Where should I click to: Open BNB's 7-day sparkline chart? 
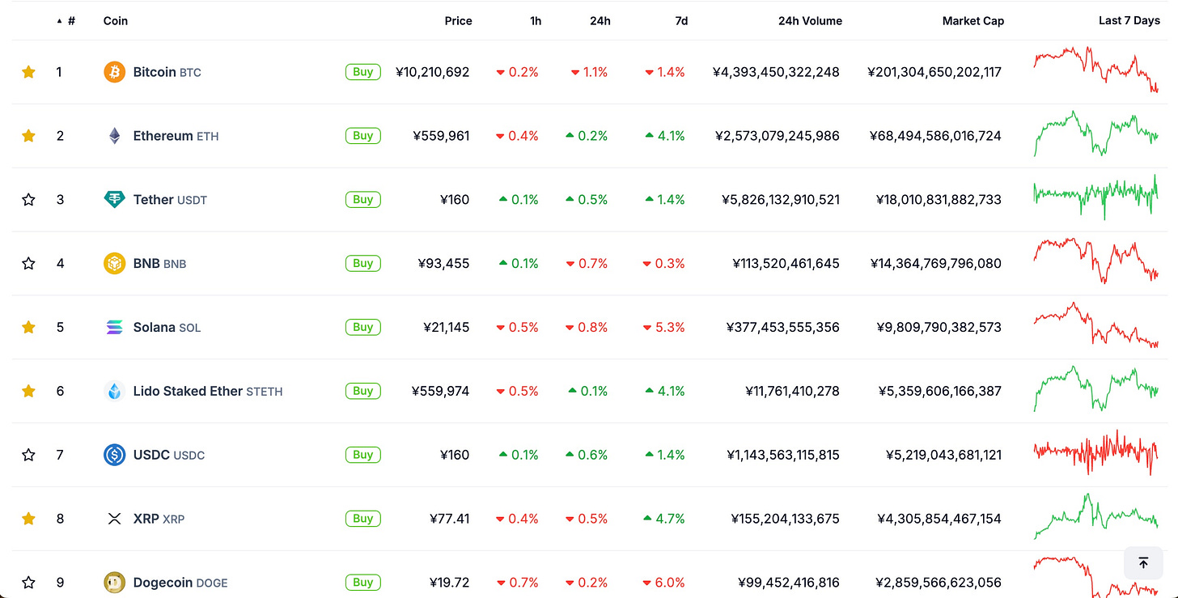click(1096, 261)
